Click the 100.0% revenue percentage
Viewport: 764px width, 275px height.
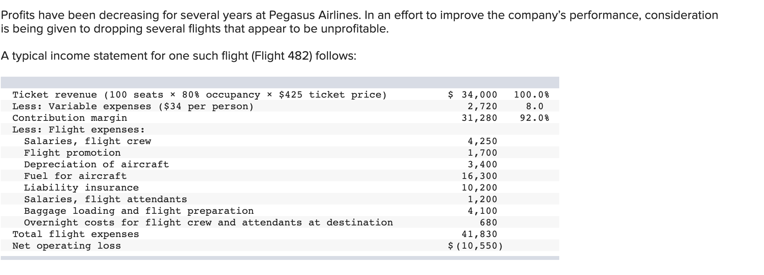(x=531, y=95)
